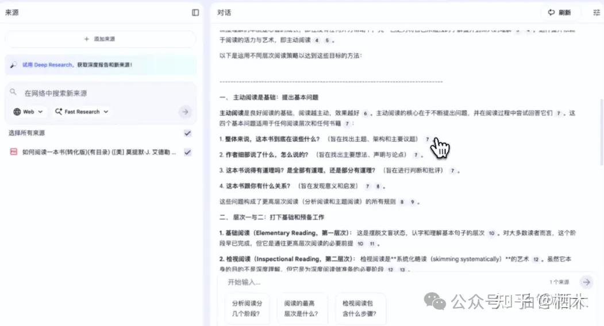The image size is (604, 326).
Task: Choose suggestion 分析阅读分几个阶段?
Action: tap(247, 308)
